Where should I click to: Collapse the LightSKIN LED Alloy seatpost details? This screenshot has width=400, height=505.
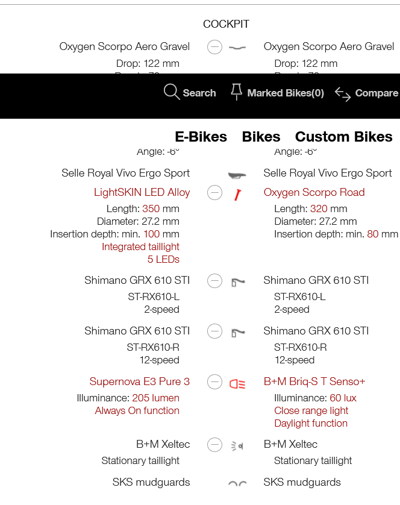point(214,193)
